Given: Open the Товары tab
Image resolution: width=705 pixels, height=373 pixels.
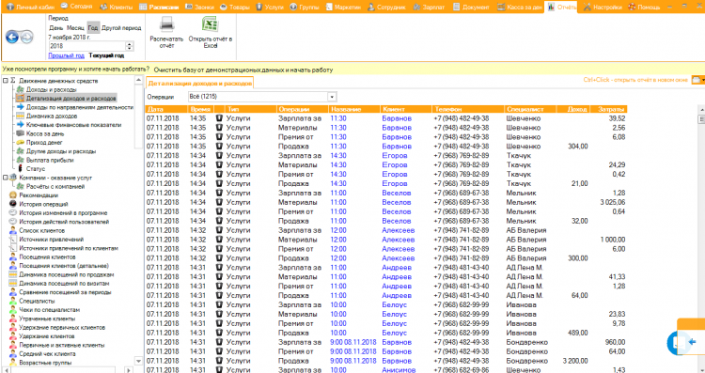Looking at the screenshot, I should tap(235, 7).
